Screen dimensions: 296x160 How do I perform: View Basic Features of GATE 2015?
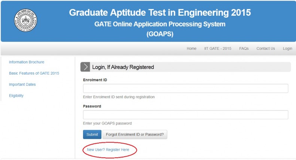click(x=34, y=73)
